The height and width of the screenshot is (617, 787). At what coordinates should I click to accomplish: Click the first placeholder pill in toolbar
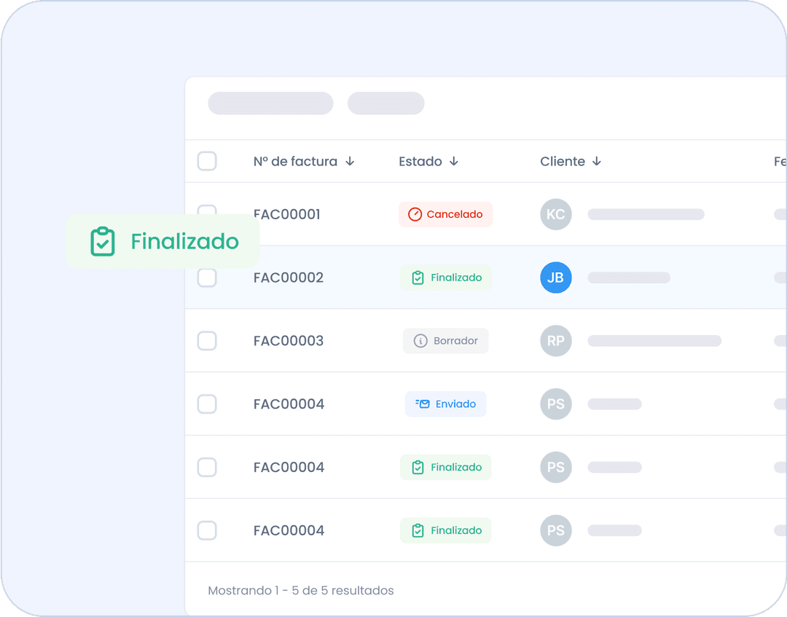point(270,103)
